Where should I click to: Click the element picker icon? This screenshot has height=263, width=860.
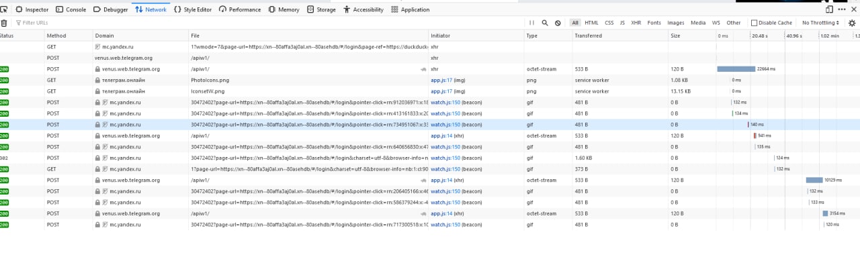click(x=3, y=9)
